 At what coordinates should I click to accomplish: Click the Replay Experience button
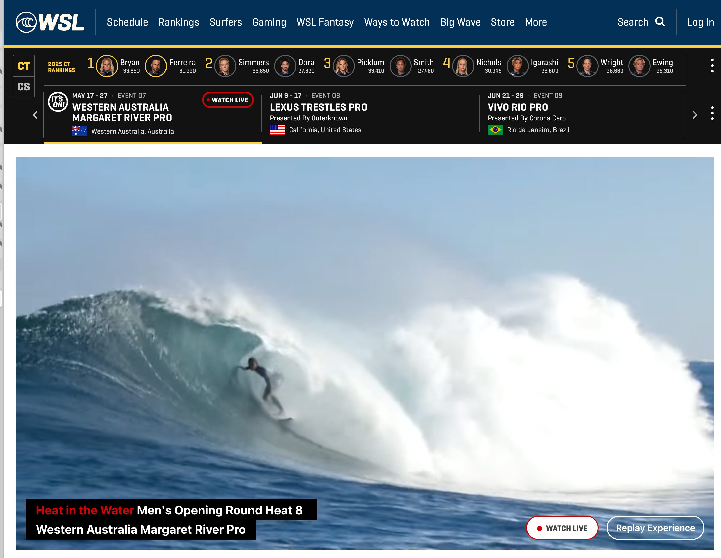click(x=655, y=528)
